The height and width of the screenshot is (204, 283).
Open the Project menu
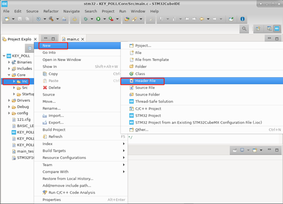tap(108, 11)
